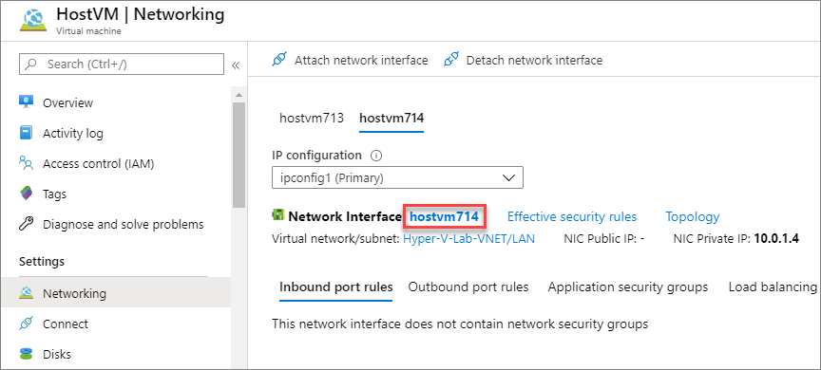821x370 pixels.
Task: Switch to the hostvm713 tab
Action: coord(312,118)
